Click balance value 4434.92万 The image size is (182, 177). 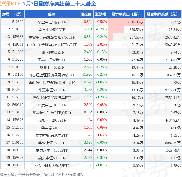tap(173, 120)
